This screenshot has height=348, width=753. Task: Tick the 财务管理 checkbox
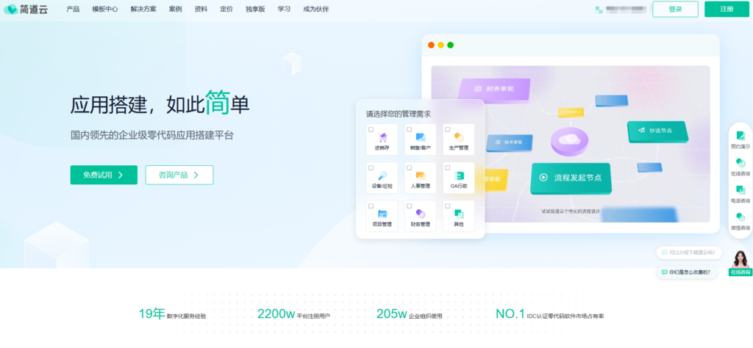pos(409,206)
